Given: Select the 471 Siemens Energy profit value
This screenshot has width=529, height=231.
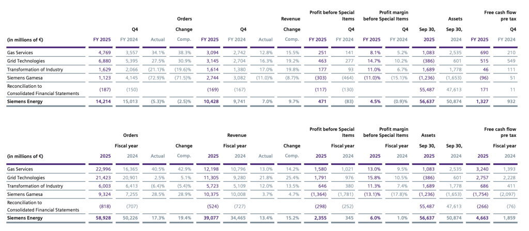Looking at the screenshot, I should click(321, 102).
